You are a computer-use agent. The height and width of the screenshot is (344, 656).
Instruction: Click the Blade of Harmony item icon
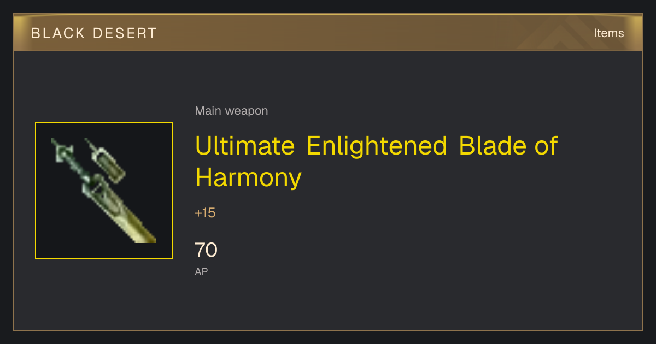104,191
